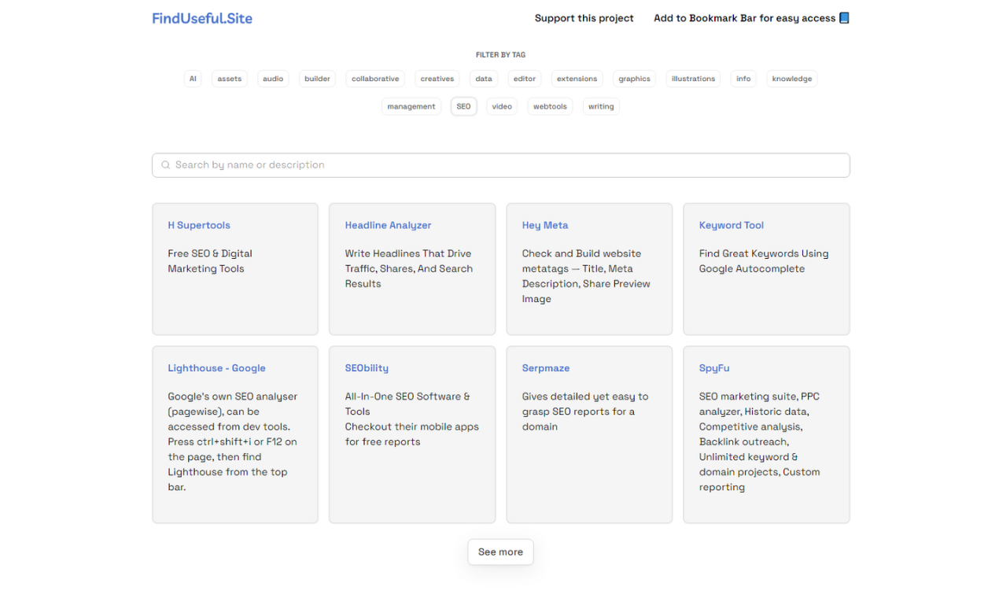
Task: Open the Support this project link
Action: point(584,18)
